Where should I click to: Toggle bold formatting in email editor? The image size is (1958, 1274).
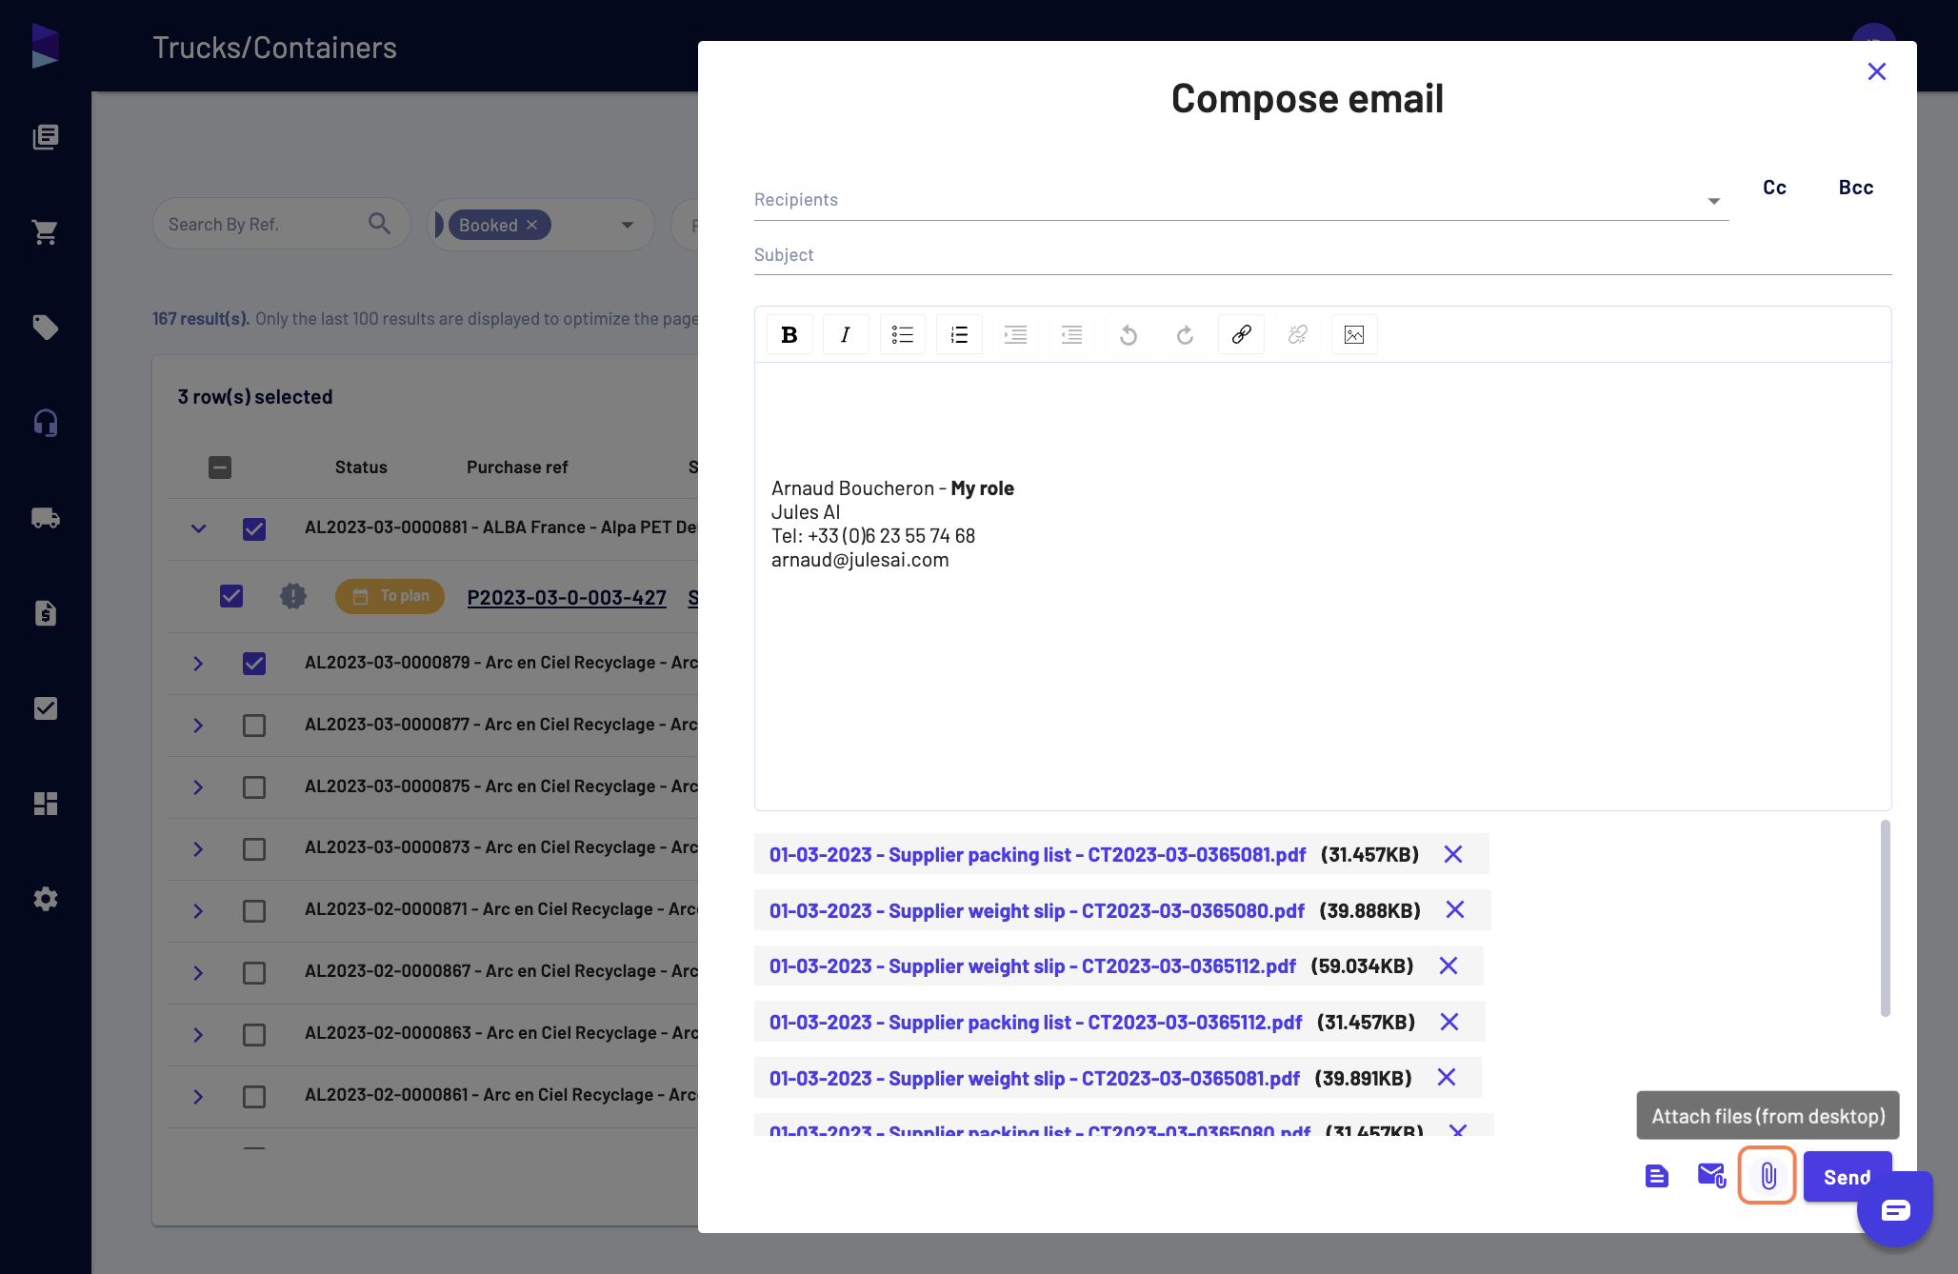[x=789, y=334]
